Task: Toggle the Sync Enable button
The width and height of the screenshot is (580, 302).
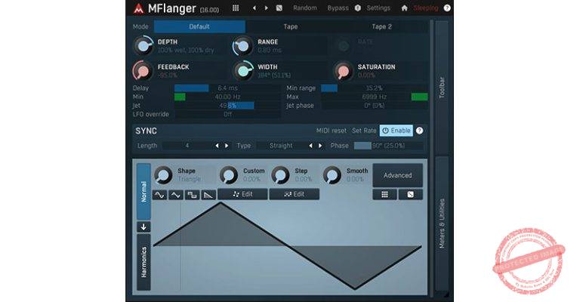Action: click(396, 131)
